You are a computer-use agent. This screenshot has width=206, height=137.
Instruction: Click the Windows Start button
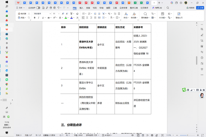(x=7, y=2)
